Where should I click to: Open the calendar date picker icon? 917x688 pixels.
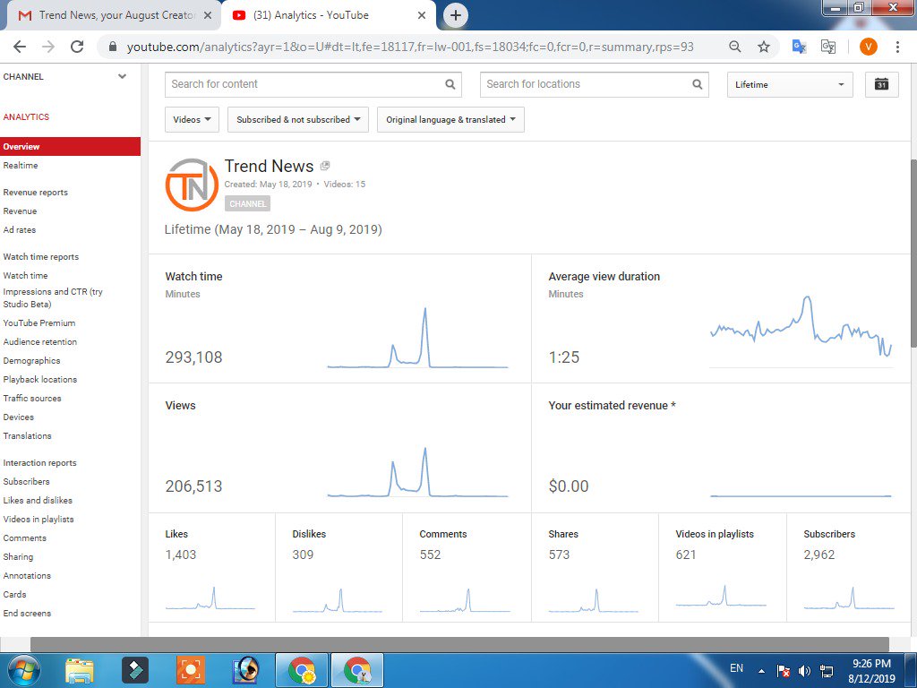pyautogui.click(x=881, y=84)
